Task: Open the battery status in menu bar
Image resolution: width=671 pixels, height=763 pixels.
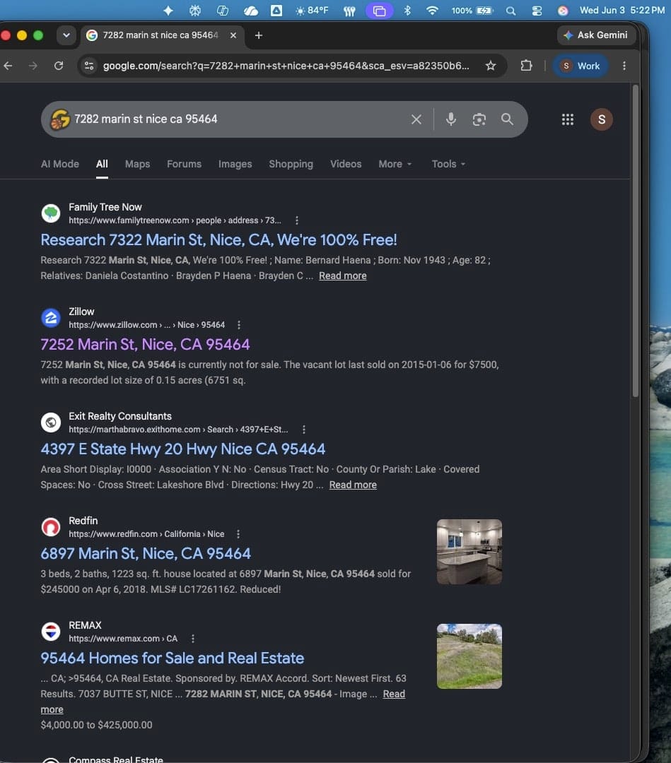Action: [472, 11]
